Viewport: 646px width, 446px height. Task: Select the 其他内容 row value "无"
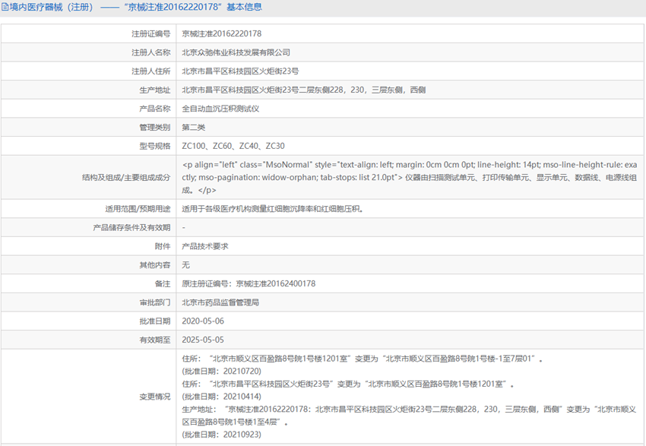coord(185,265)
